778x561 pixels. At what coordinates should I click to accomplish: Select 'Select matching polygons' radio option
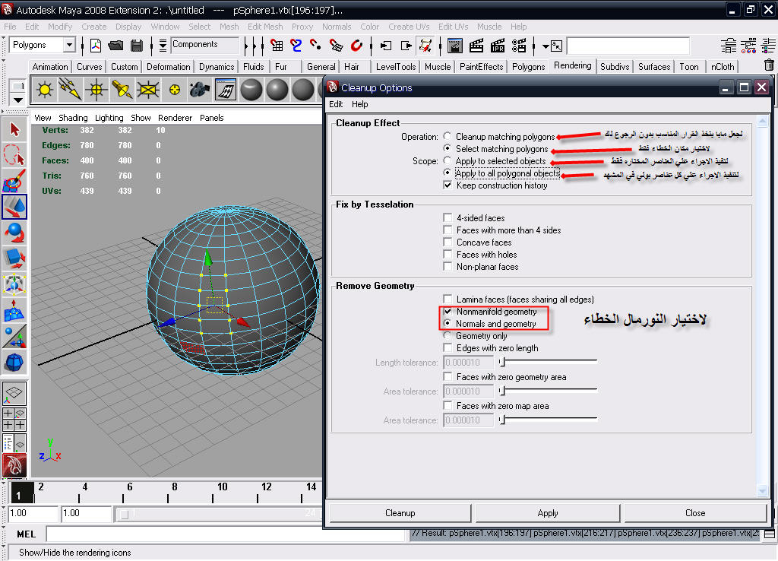pos(448,148)
